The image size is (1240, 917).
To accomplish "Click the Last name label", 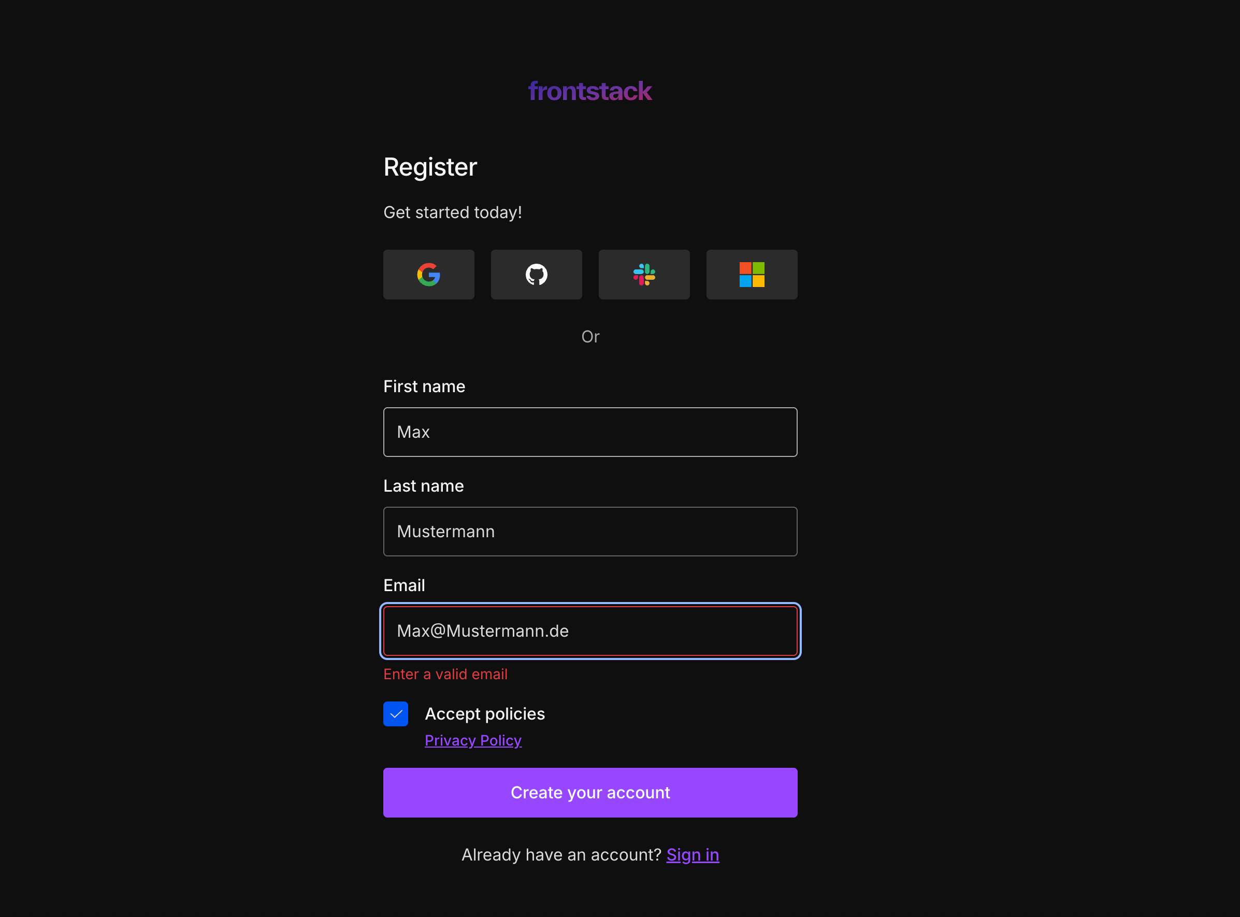I will pos(423,486).
